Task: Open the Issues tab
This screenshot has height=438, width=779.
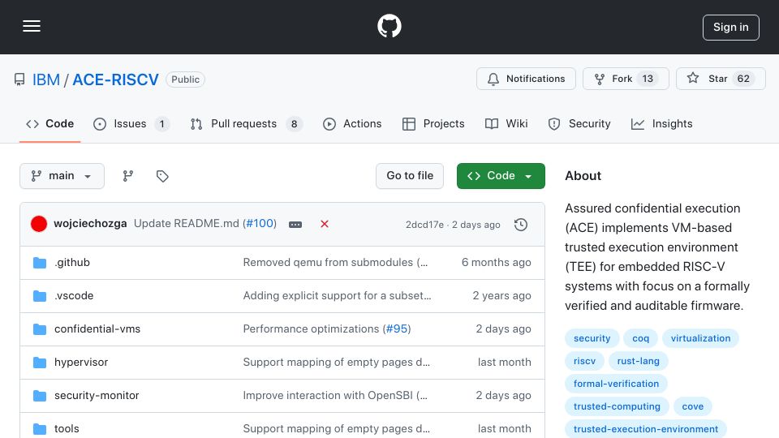Action: point(131,123)
